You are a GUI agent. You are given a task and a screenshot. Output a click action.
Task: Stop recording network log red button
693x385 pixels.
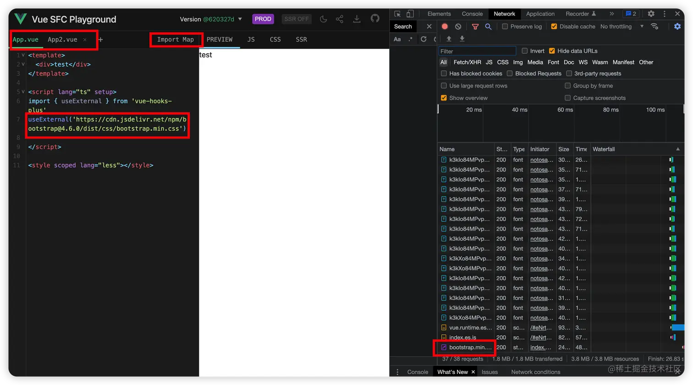point(445,27)
